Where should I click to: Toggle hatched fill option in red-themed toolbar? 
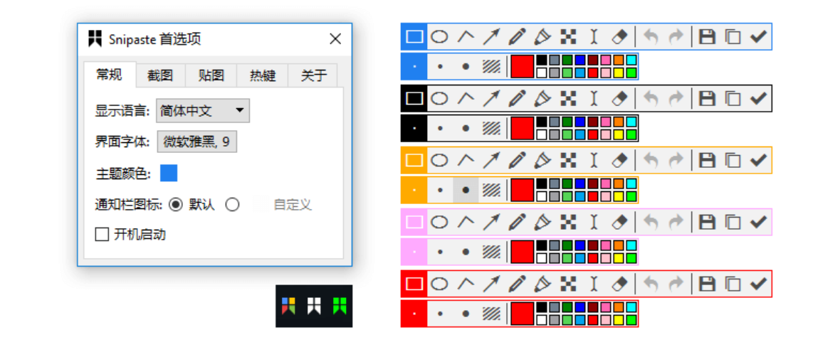pos(491,314)
